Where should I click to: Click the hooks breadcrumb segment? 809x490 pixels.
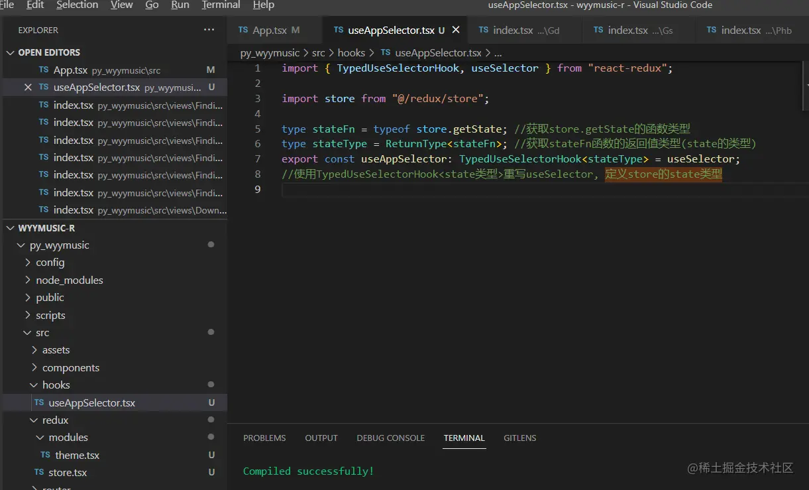tap(351, 52)
